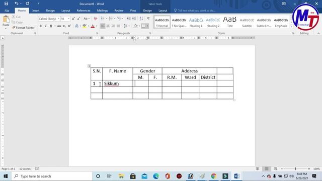The image size is (322, 181).
Task: Decrease paragraph indent
Action: pos(128,19)
